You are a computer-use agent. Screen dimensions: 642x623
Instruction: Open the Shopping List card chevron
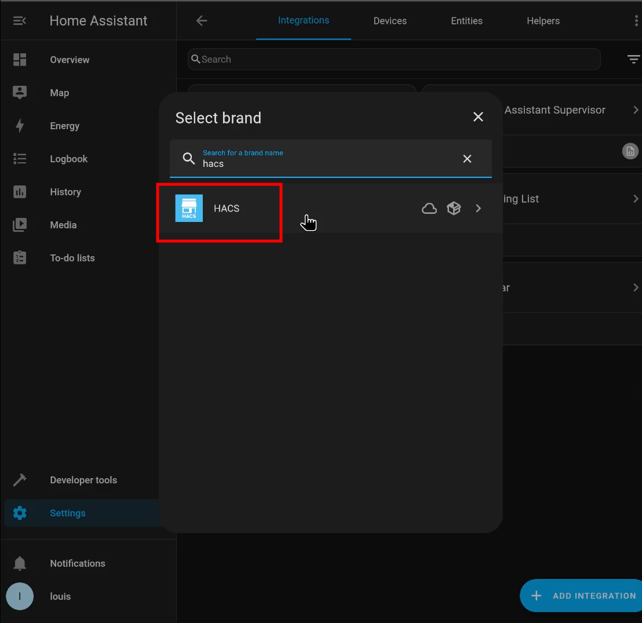(636, 199)
